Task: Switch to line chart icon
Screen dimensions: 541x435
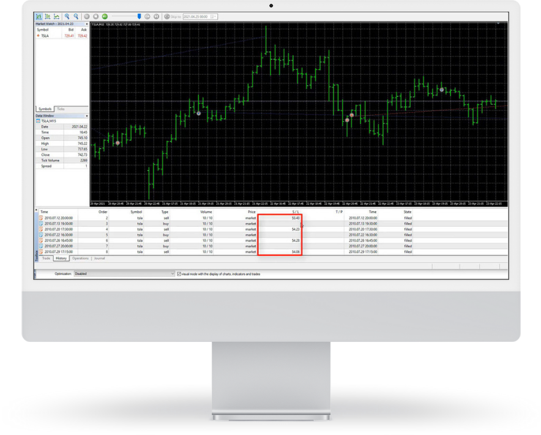Action: [56, 17]
